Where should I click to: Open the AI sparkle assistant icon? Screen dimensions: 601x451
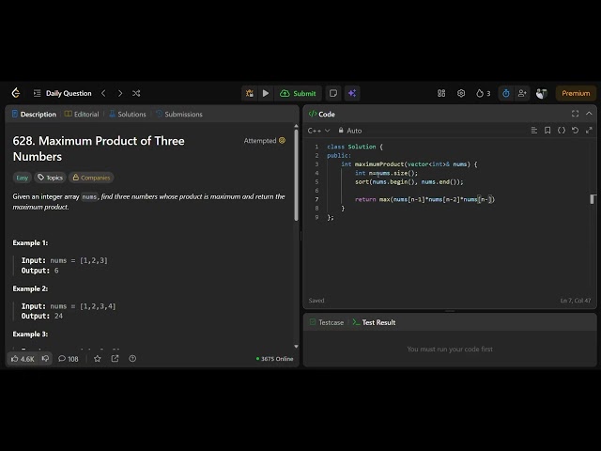point(352,93)
